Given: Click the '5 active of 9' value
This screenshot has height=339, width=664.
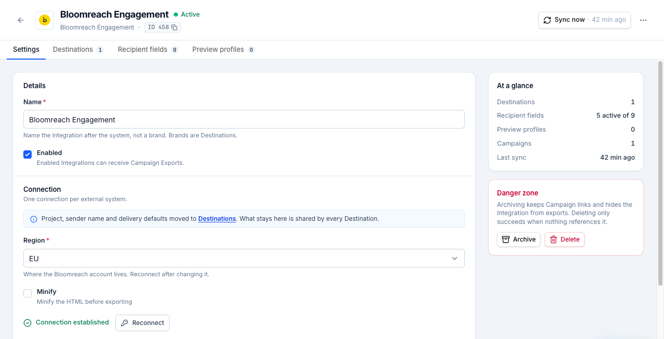Looking at the screenshot, I should pyautogui.click(x=616, y=116).
